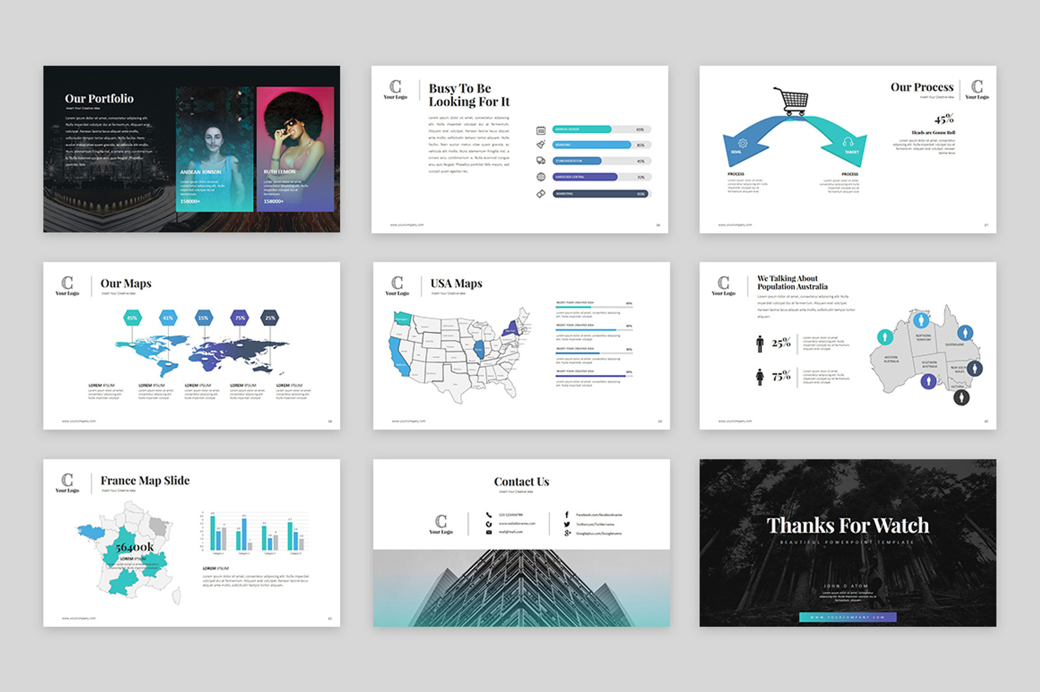Click the www.websitename.com link
The height and width of the screenshot is (692, 1040).
(517, 524)
